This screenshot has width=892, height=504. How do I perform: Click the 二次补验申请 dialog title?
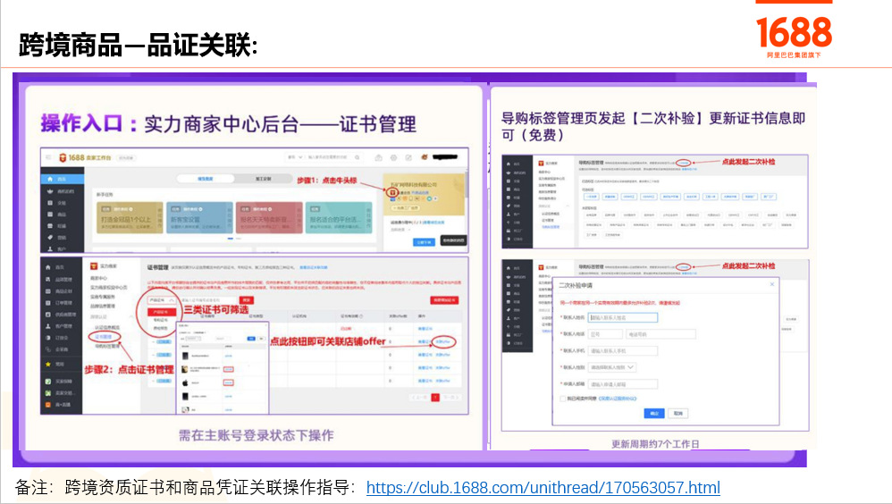(576, 286)
